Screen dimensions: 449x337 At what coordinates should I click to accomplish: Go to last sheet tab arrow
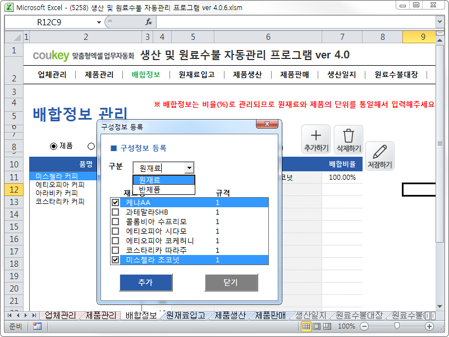click(34, 316)
